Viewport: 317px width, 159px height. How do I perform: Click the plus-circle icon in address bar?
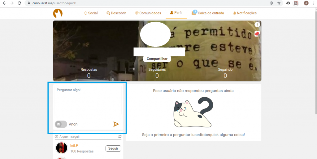[x=271, y=3]
